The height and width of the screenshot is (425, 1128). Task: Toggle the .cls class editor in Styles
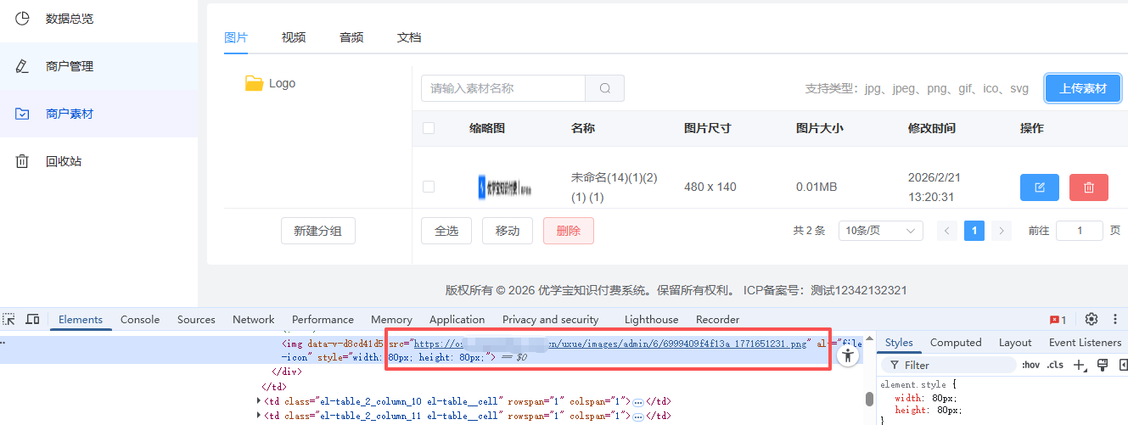pyautogui.click(x=1055, y=365)
